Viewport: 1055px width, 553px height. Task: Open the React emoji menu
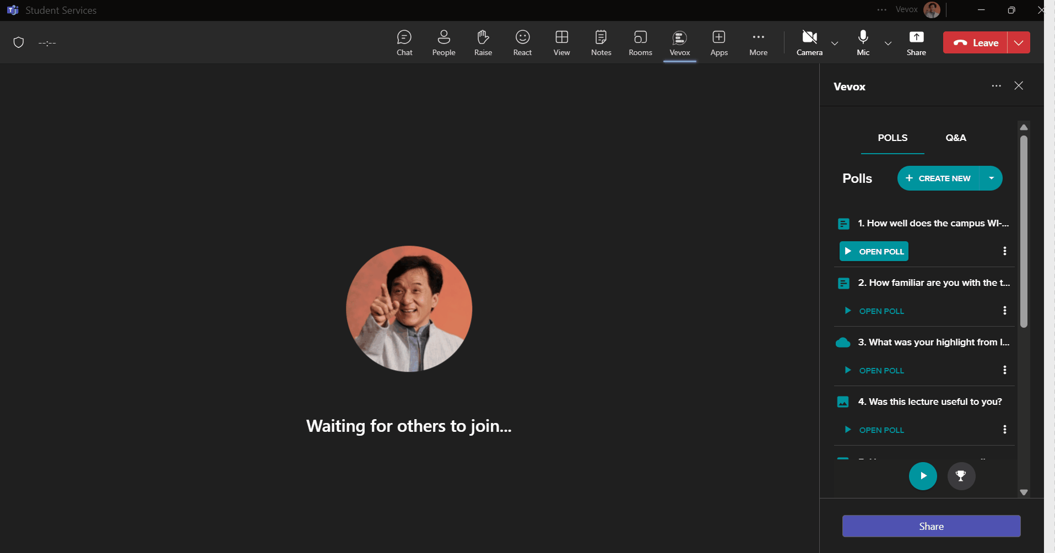[x=522, y=42]
